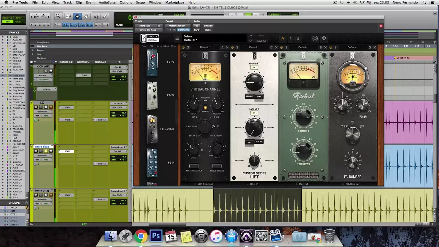Solo the CX track
This screenshot has height=247, width=439.
pos(46,107)
